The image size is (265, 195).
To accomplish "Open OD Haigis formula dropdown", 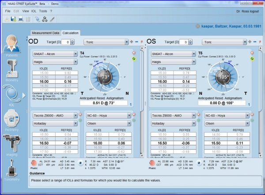I will [x=55, y=62].
